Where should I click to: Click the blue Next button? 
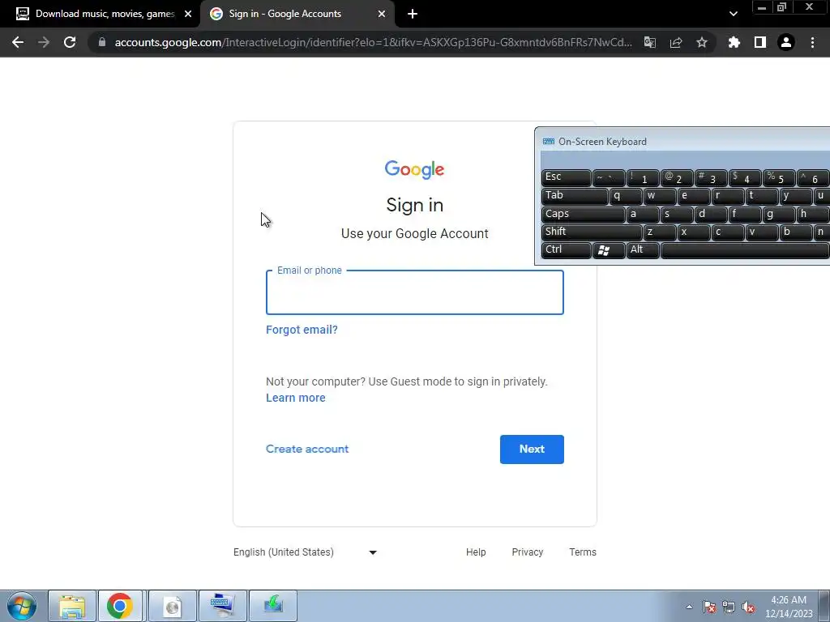[x=532, y=449]
